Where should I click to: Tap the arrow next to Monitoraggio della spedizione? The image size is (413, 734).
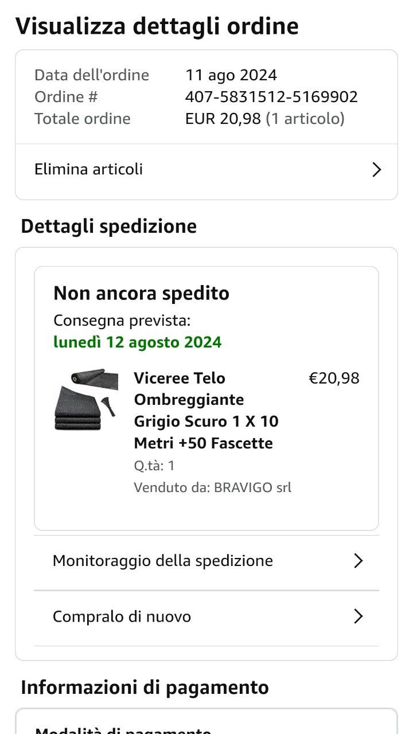(x=359, y=561)
